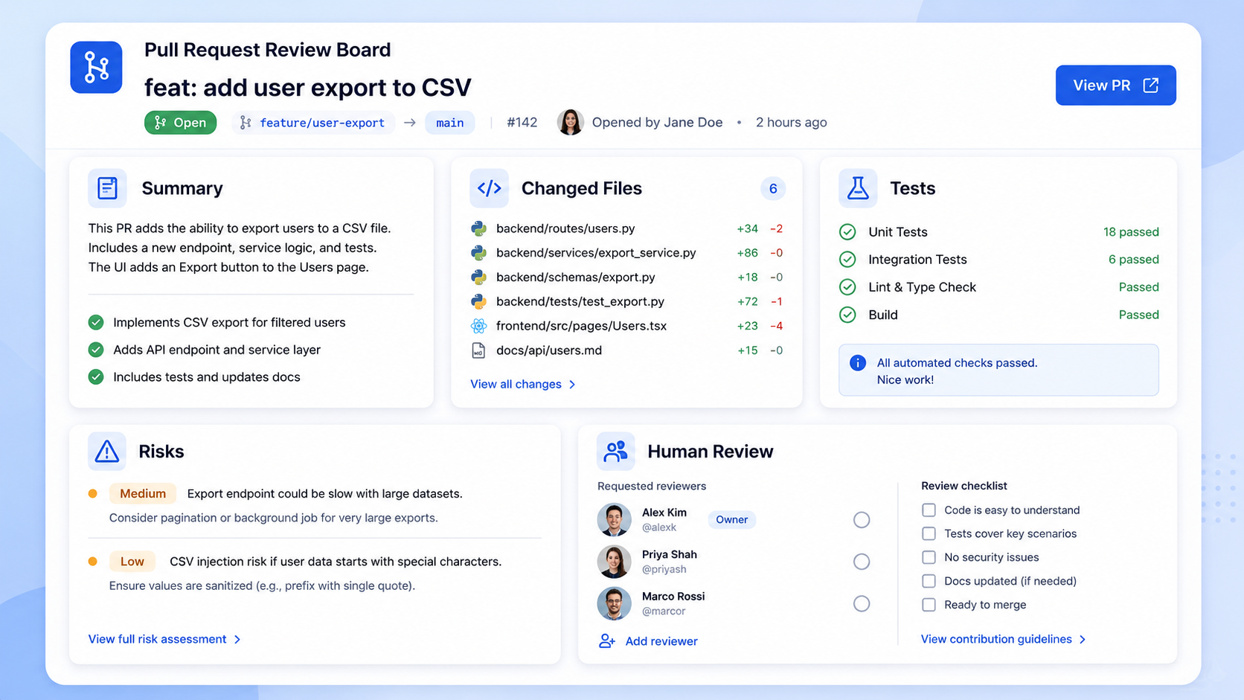Open View contribution guidelines link

tap(1004, 640)
